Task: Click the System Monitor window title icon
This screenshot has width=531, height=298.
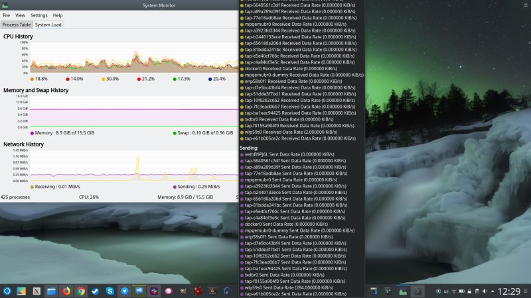Action: [x=5, y=5]
